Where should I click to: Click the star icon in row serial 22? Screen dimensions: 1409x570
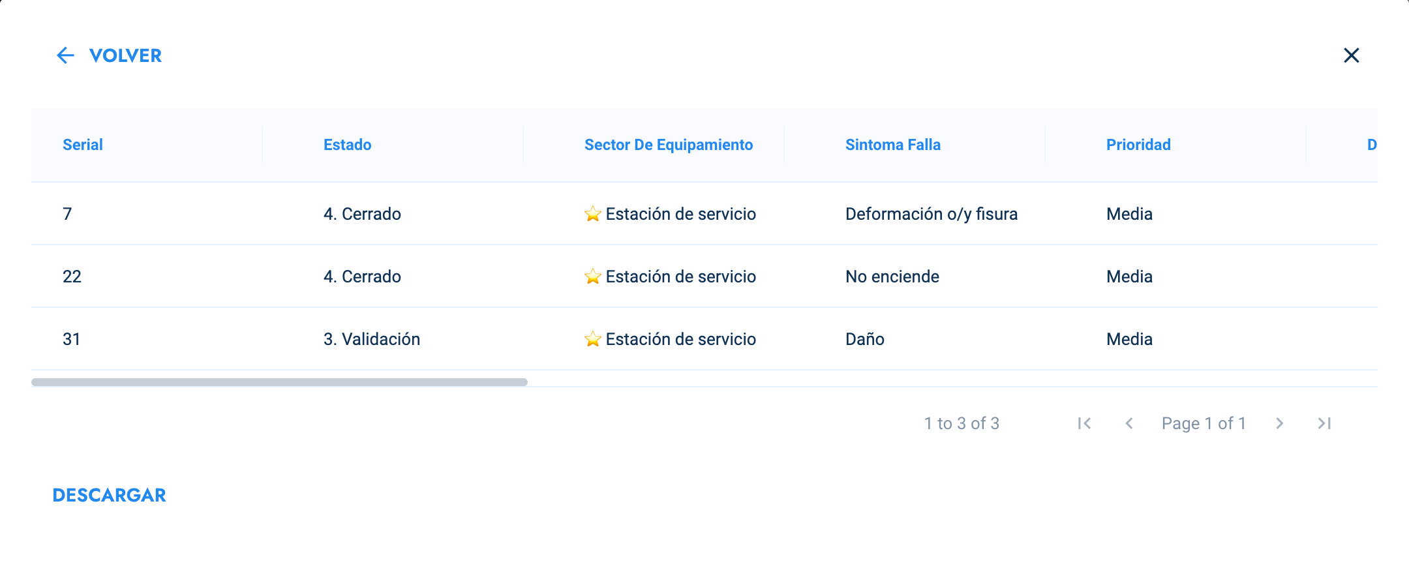pos(592,276)
